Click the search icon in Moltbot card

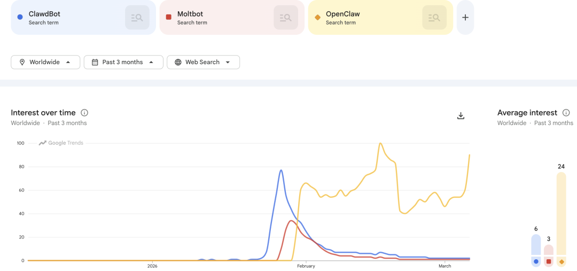[x=286, y=18]
